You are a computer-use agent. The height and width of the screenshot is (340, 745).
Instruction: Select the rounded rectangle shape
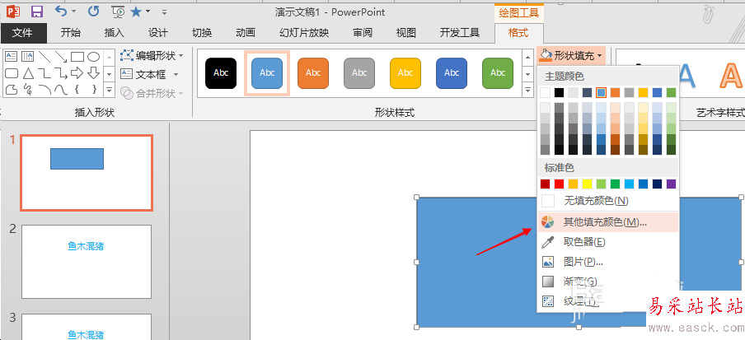pos(12,73)
